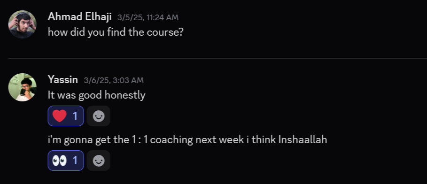427x184 pixels.
Task: Toggle the red heart reaction
Action: [66, 116]
